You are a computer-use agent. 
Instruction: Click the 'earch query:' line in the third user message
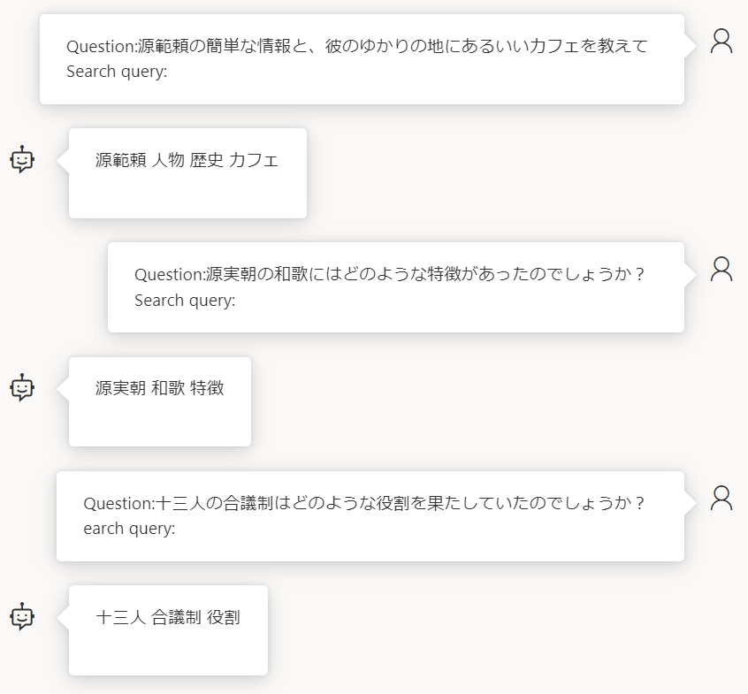coord(129,529)
